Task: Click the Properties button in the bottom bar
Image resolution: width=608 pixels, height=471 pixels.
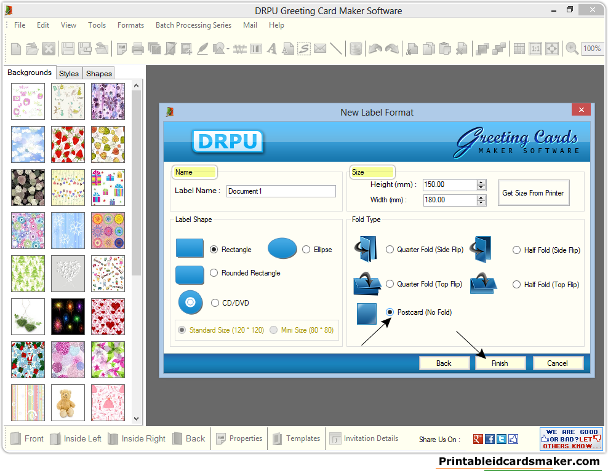Action: (239, 438)
